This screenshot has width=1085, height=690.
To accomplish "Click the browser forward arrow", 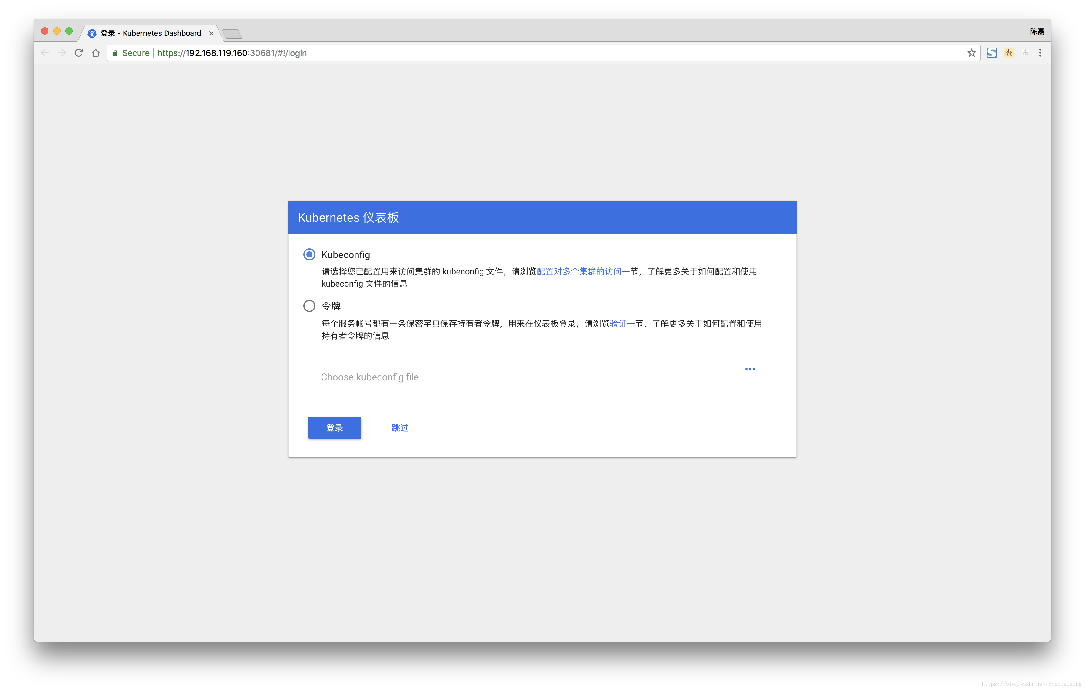I will coord(62,53).
